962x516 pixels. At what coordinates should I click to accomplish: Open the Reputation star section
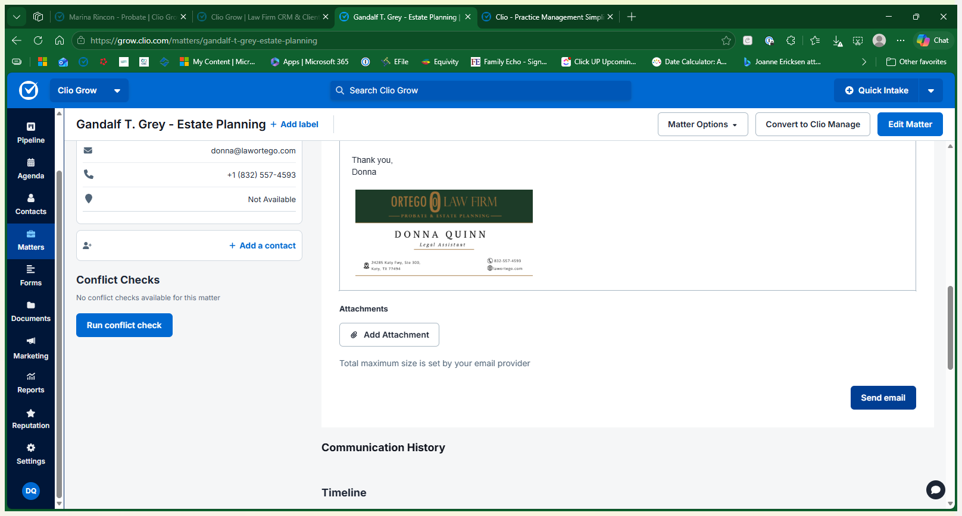(x=31, y=419)
